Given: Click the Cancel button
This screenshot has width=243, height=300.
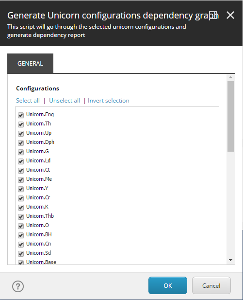Looking at the screenshot, I should [x=211, y=285].
